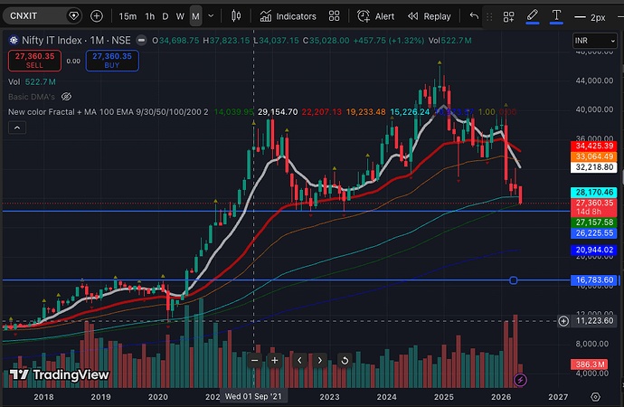Change line color with pencil icon
This screenshot has height=407, width=624.
click(x=533, y=16)
